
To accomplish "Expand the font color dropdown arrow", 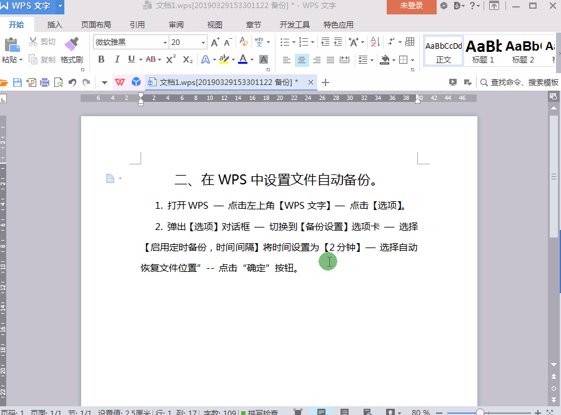I will click(x=251, y=59).
